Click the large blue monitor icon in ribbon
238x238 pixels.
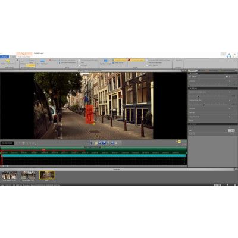[42, 61]
